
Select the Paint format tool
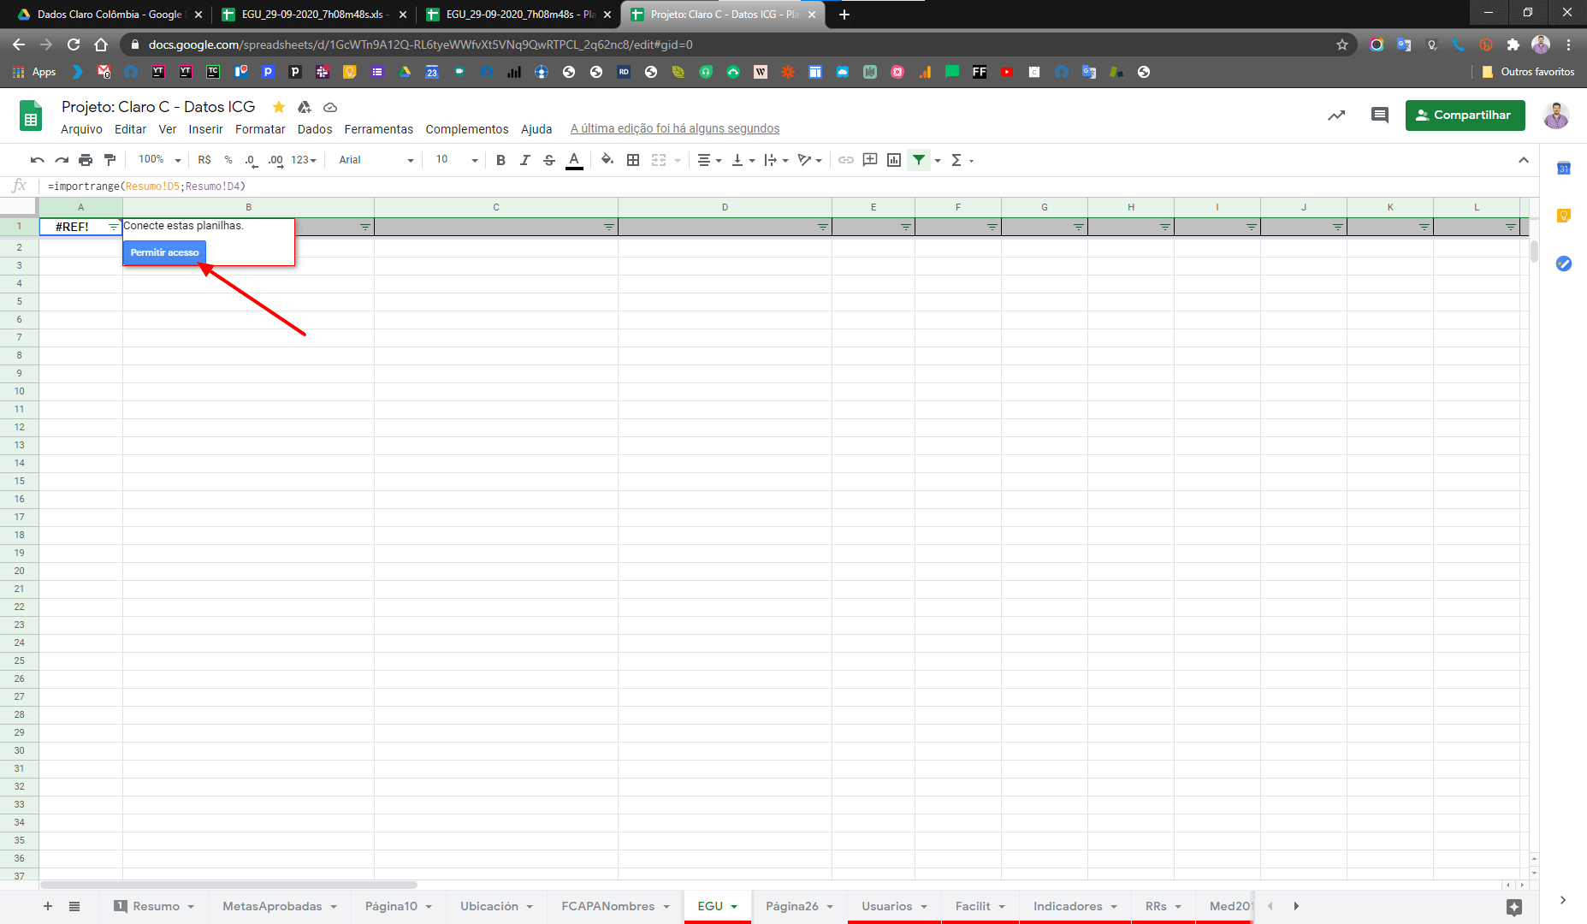pyautogui.click(x=110, y=160)
